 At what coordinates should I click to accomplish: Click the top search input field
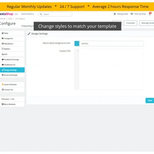55,14
